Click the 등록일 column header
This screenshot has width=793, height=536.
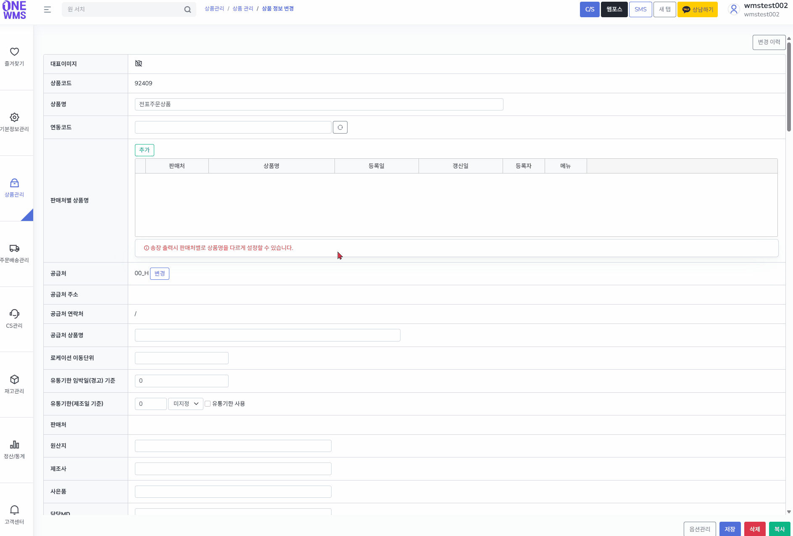point(377,166)
